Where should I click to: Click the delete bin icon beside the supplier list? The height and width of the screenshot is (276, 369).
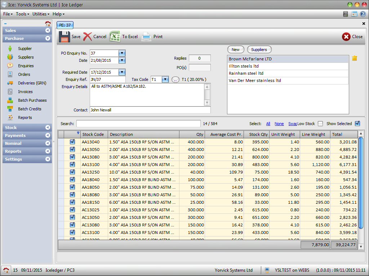pyautogui.click(x=354, y=58)
